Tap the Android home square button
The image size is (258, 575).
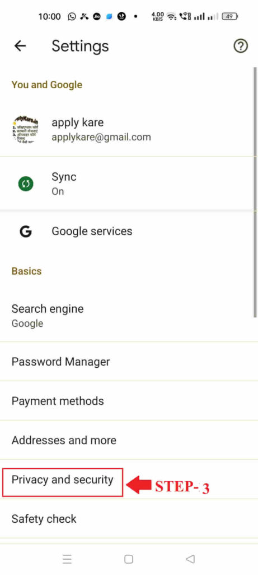click(x=129, y=559)
